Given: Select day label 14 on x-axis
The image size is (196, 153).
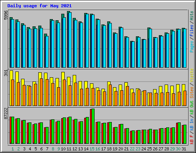Looking at the screenshot, I should point(86,149).
